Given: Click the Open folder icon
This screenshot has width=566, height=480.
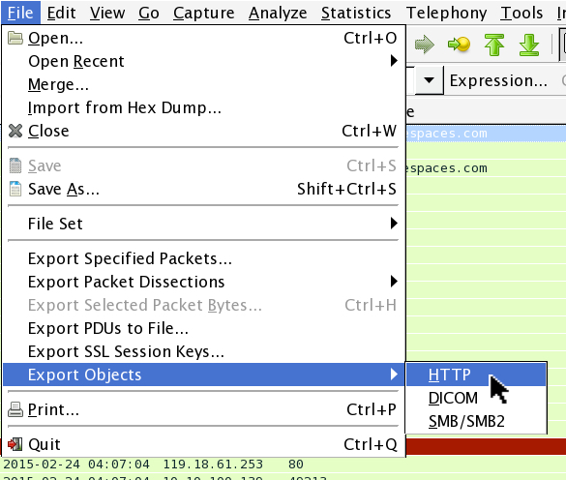Looking at the screenshot, I should [15, 38].
